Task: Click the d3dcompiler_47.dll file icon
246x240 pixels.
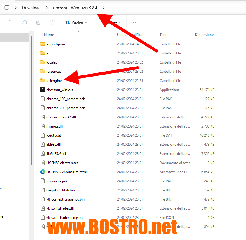Action: 43,117
